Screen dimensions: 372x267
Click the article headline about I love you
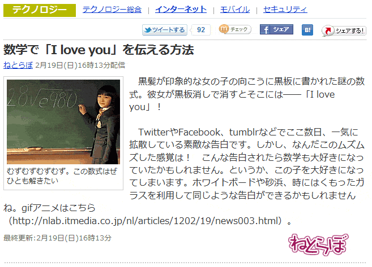point(99,50)
